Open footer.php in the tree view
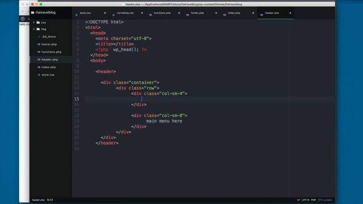Image resolution: width=363 pixels, height=204 pixels. pyautogui.click(x=49, y=44)
